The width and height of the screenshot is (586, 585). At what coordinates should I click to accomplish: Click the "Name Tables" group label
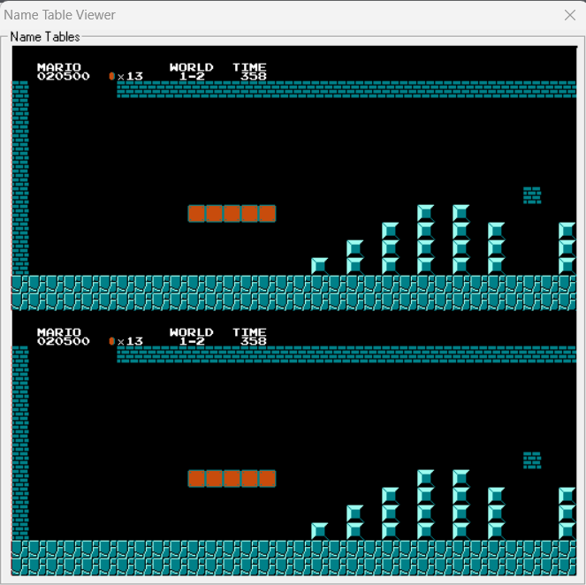[45, 36]
